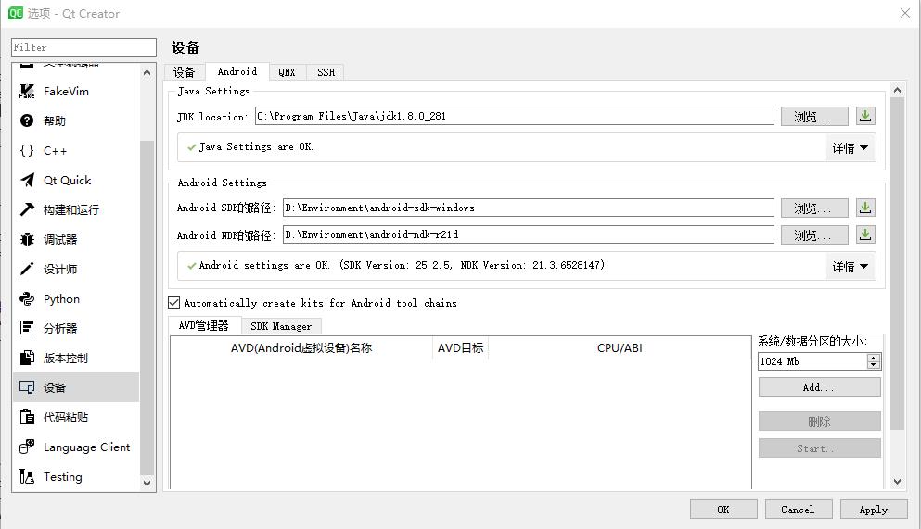This screenshot has width=921, height=529.
Task: Switch to the Android tab
Action: 237,71
